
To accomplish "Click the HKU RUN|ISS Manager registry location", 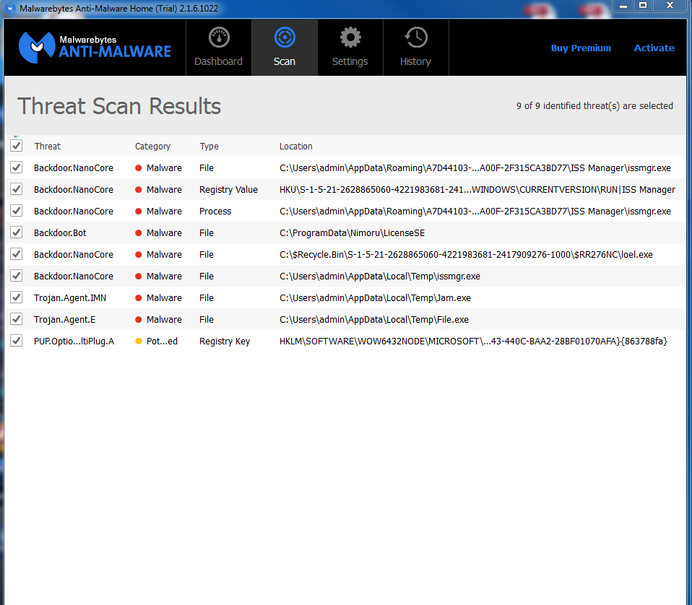I will tap(477, 190).
